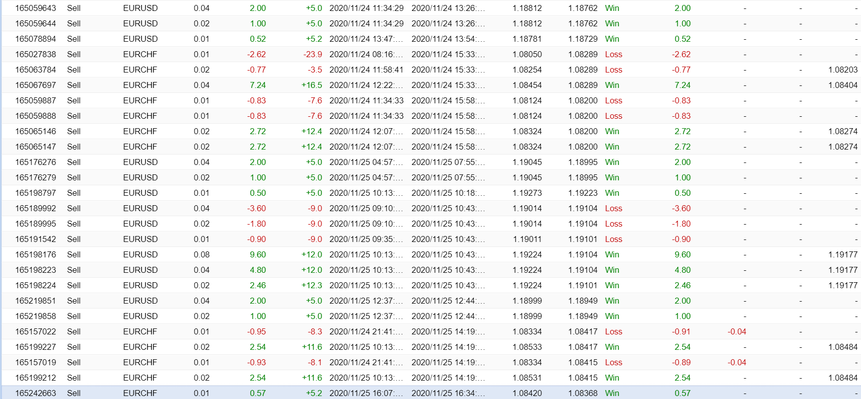The height and width of the screenshot is (399, 861).
Task: Click EURUSD symbol of order 165198176
Action: 140,254
